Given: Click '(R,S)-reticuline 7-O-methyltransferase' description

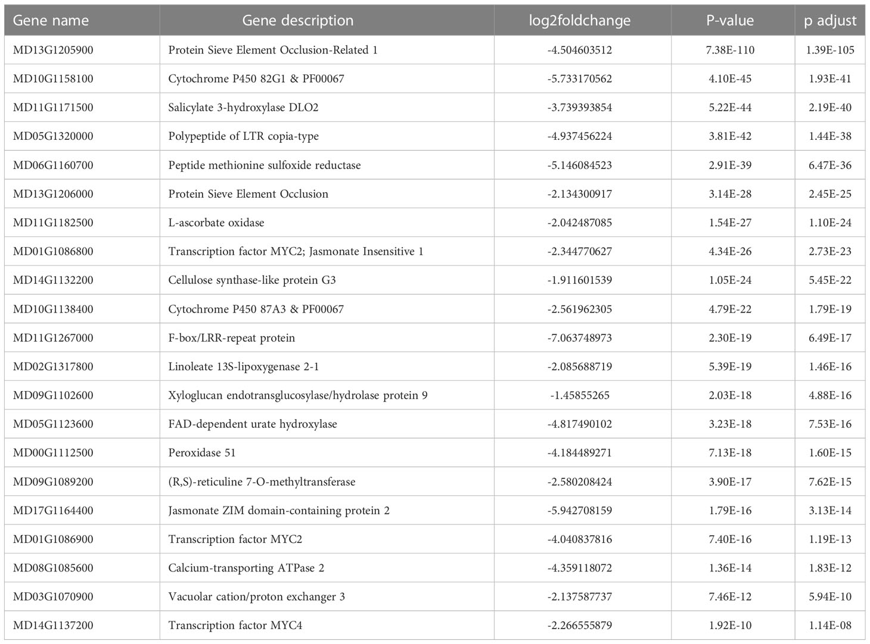Looking at the screenshot, I should tap(262, 482).
